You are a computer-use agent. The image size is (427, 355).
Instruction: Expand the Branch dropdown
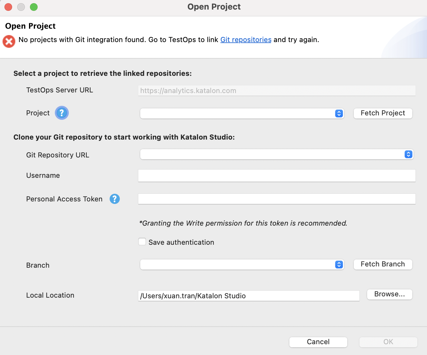[242, 264]
